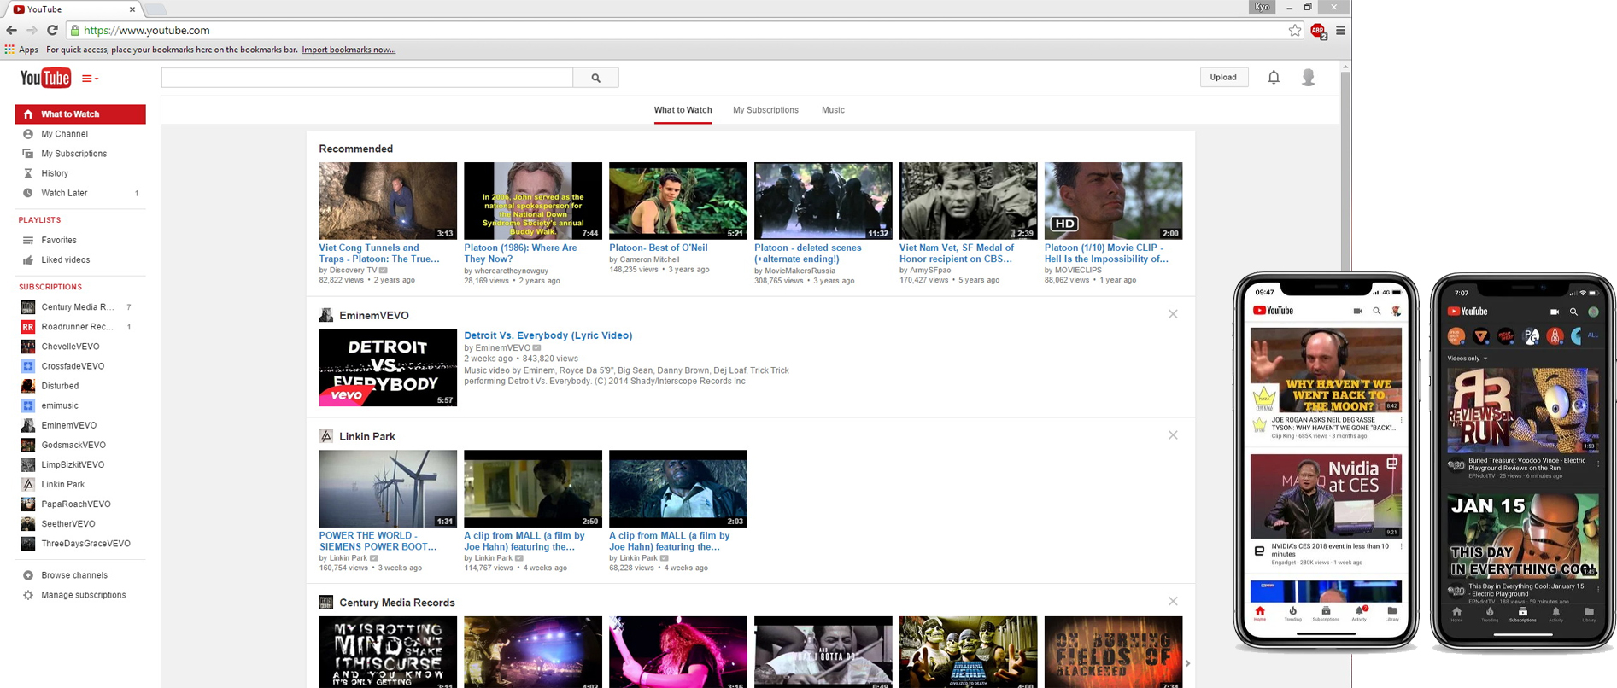Open Apps in the bookmarks bar
Screen dimensions: 1617x688
[21, 50]
